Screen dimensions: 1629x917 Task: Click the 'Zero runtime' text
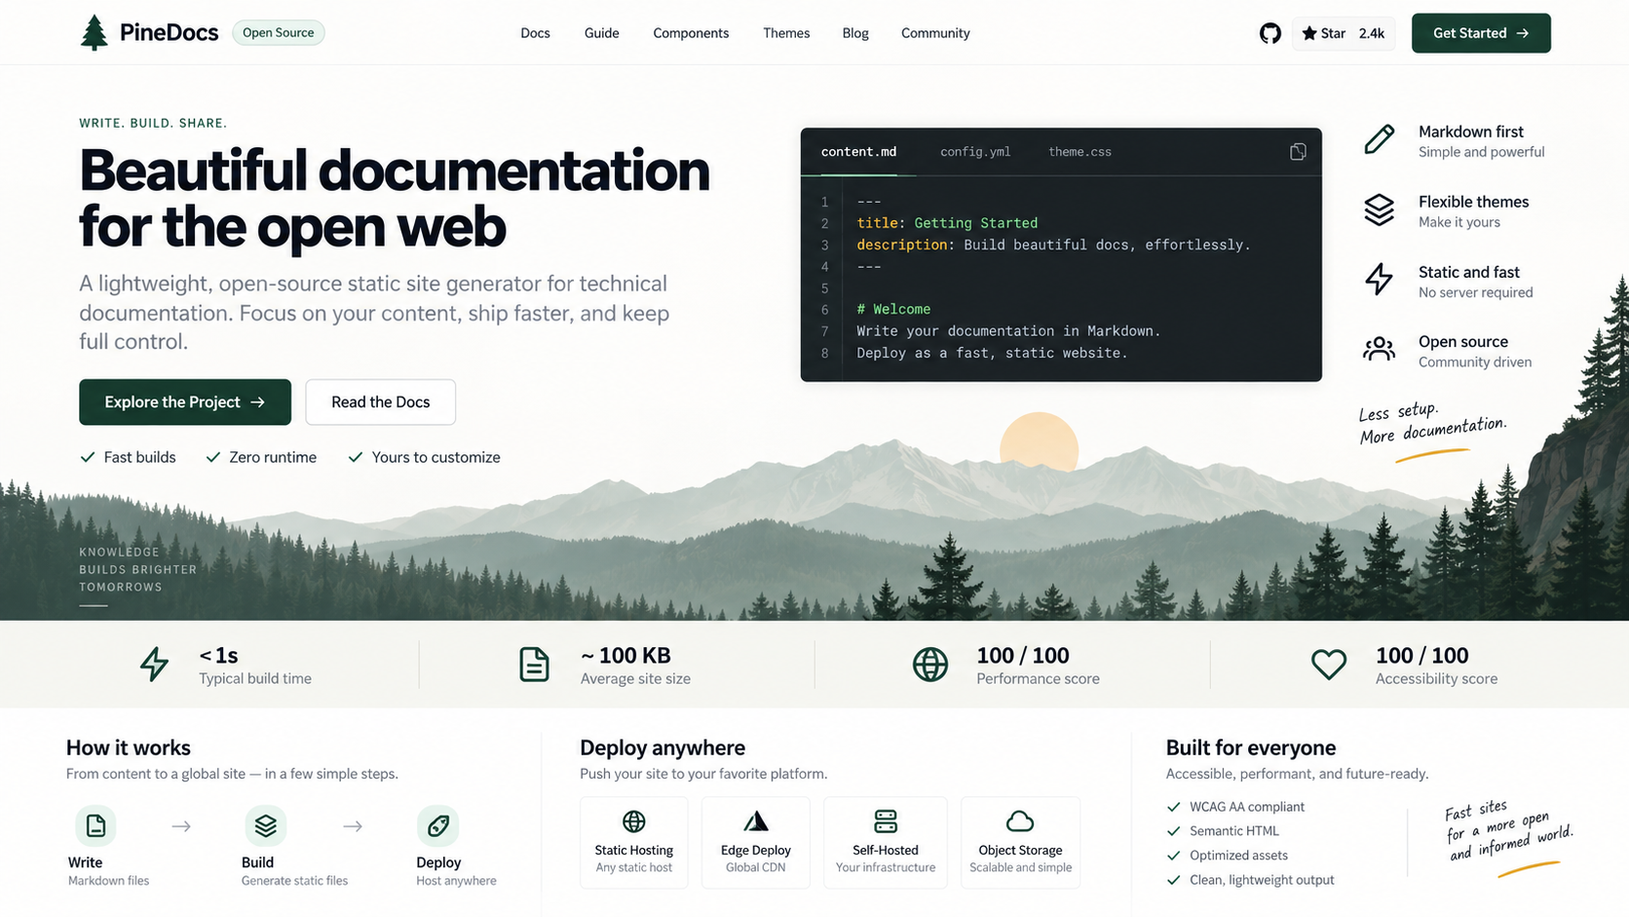pos(273,457)
